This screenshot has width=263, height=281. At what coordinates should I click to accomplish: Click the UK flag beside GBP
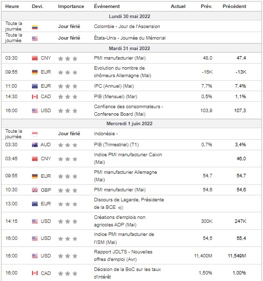coord(35,190)
